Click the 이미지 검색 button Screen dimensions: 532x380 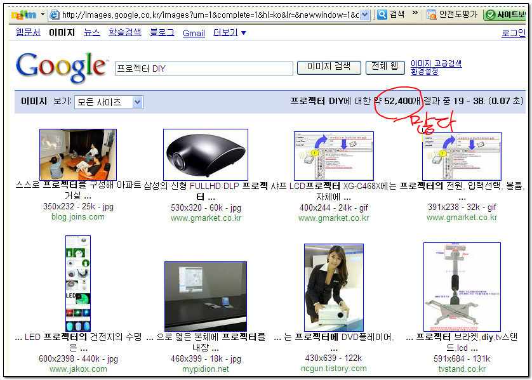[329, 67]
